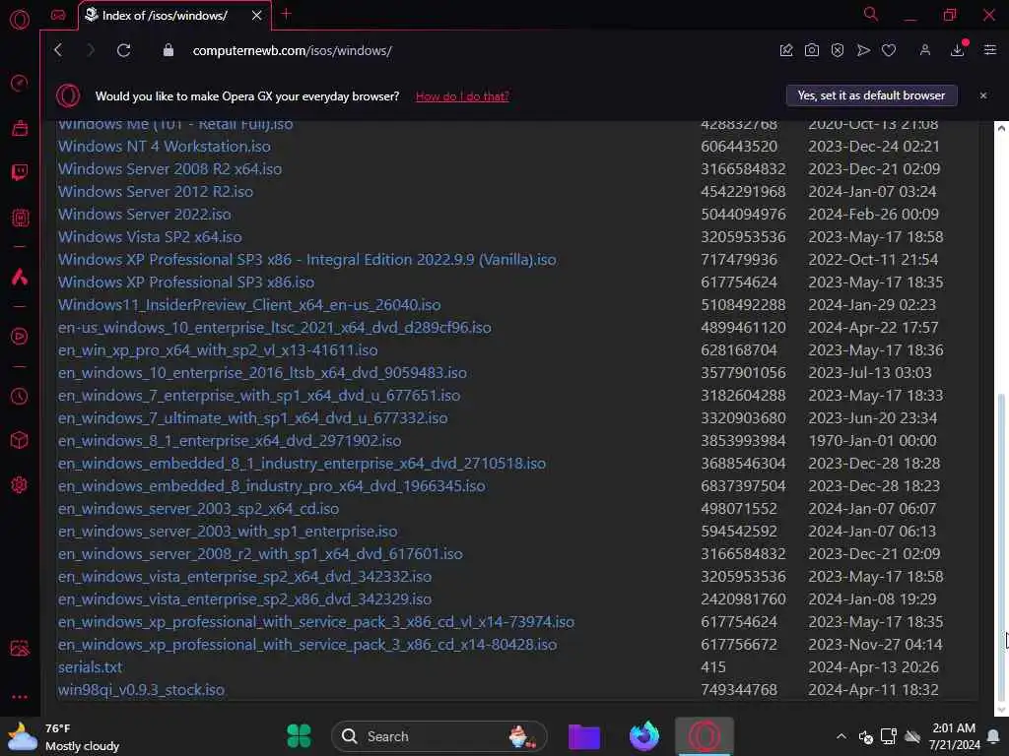Open Windows11_InsiderPreview_Client_x64_en-us_26040.iso link
The width and height of the screenshot is (1009, 756).
pyautogui.click(x=249, y=305)
